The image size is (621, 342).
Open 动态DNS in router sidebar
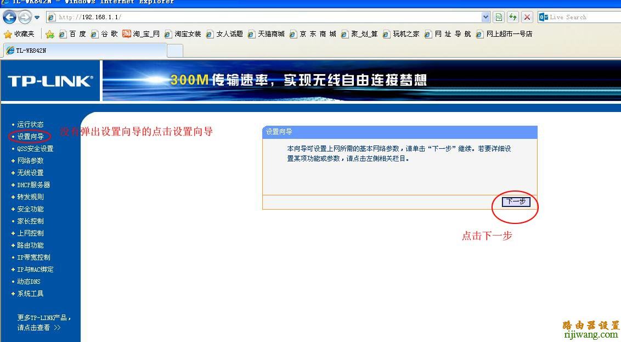(29, 282)
